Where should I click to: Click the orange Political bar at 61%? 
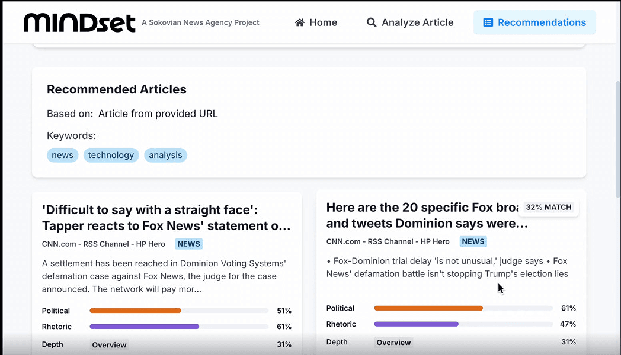(428, 308)
